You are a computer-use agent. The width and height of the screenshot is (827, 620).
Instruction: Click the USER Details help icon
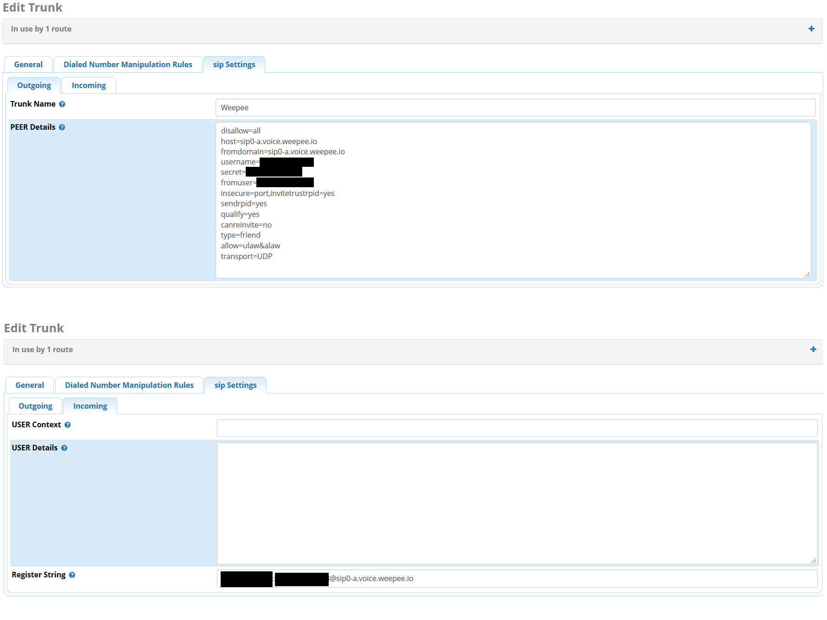coord(64,448)
